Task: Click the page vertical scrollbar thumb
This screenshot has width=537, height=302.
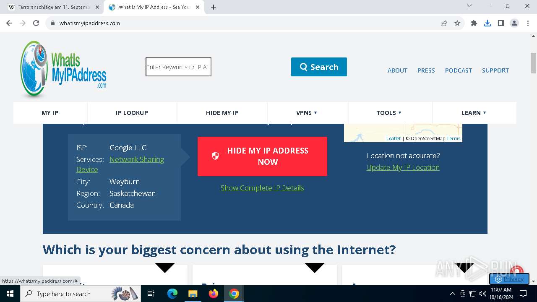Action: click(533, 63)
